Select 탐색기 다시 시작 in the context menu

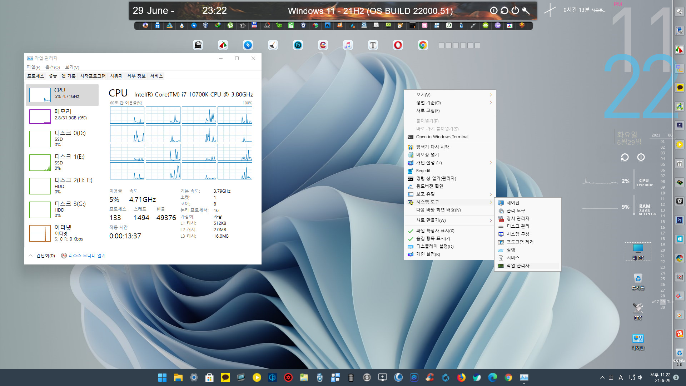[449, 147]
